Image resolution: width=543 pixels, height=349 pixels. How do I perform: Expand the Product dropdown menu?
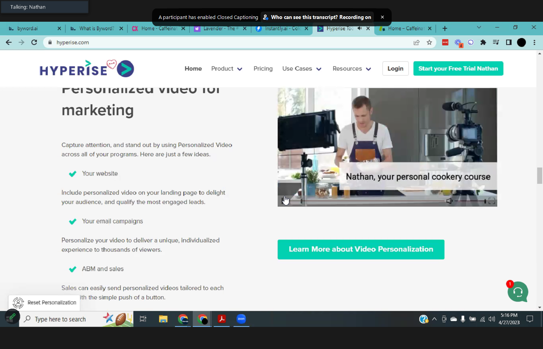coord(227,69)
